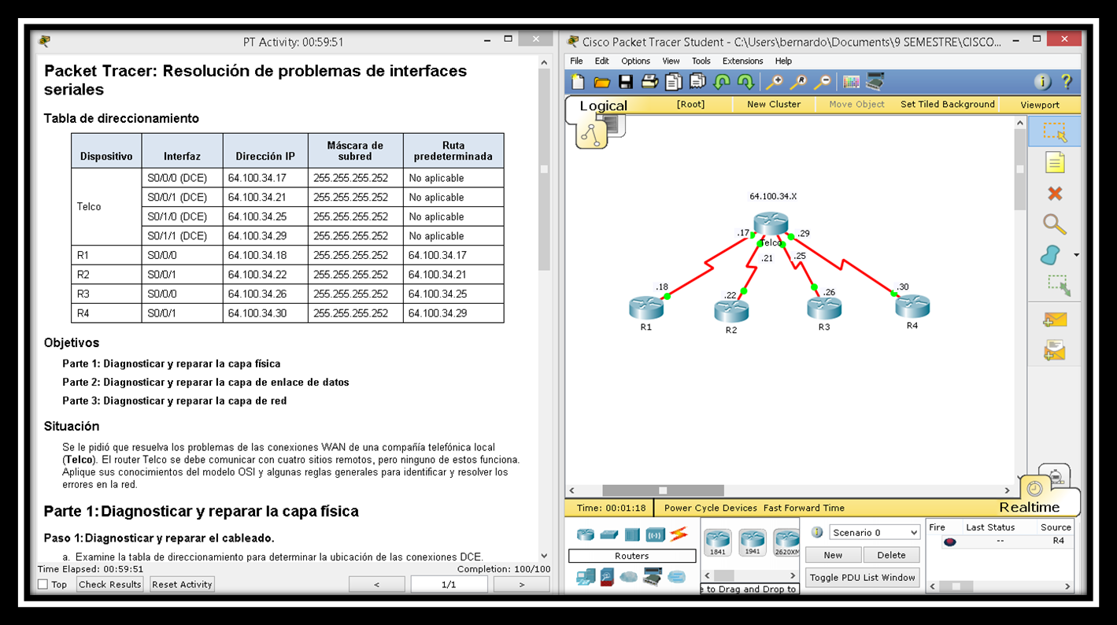The width and height of the screenshot is (1117, 625).
Task: Save the Packet Tracer file
Action: [626, 81]
